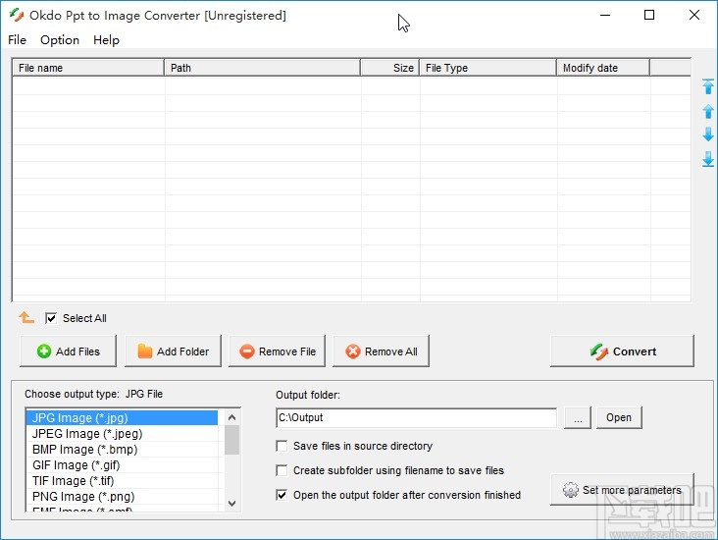718x540 pixels.
Task: Sort by Size column header
Action: coord(390,68)
